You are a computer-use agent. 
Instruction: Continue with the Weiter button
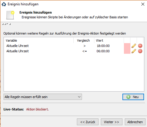coord(112,122)
